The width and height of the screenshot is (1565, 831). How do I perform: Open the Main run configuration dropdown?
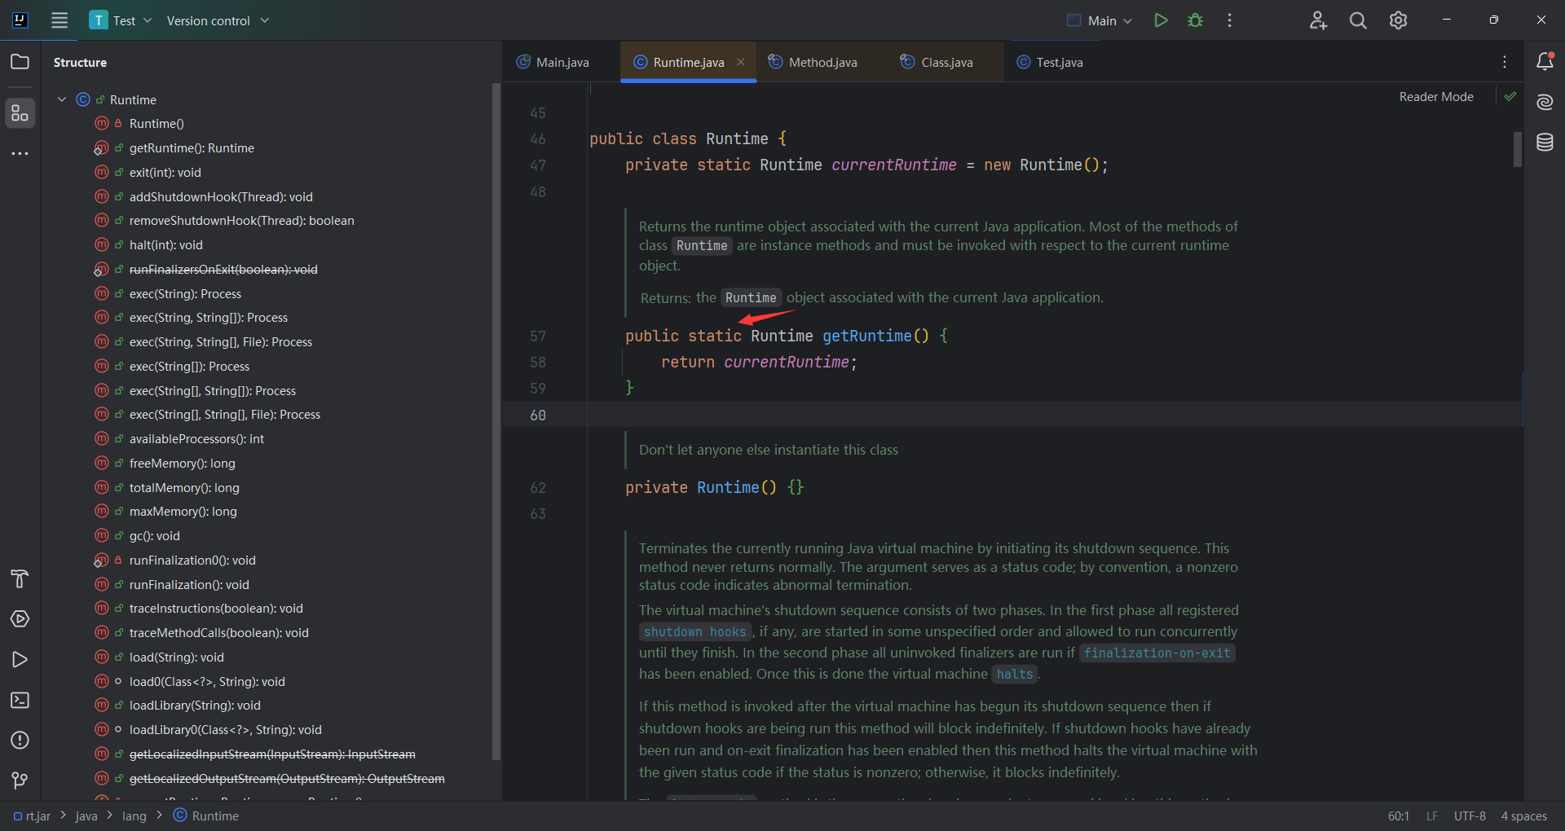[1100, 20]
